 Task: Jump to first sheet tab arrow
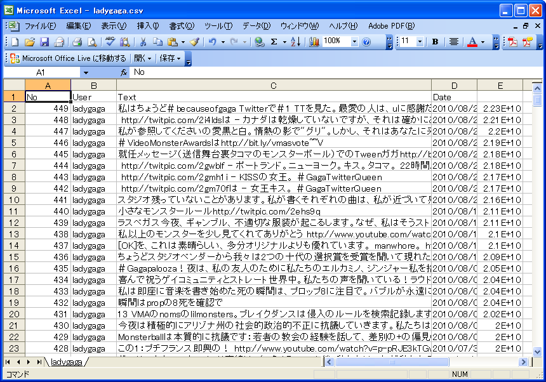pyautogui.click(x=8, y=362)
